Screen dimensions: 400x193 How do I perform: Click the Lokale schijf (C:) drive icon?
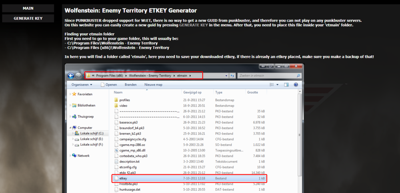point(77,133)
